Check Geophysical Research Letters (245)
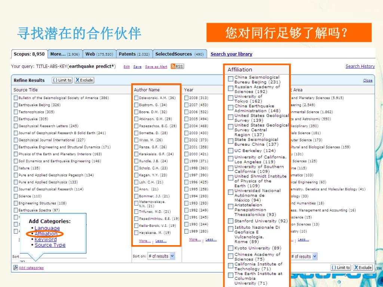383x287 pixels. (x=16, y=126)
